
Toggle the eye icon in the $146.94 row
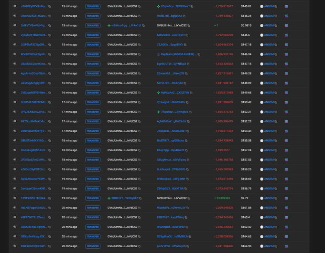[x=15, y=54]
